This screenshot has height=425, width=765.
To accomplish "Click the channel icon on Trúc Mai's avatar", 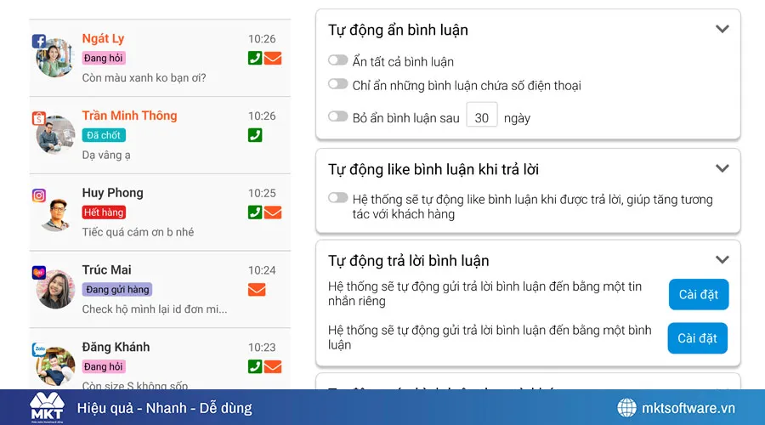I will click(39, 272).
